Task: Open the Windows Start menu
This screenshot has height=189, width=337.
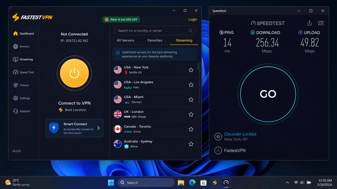Action: point(111,183)
